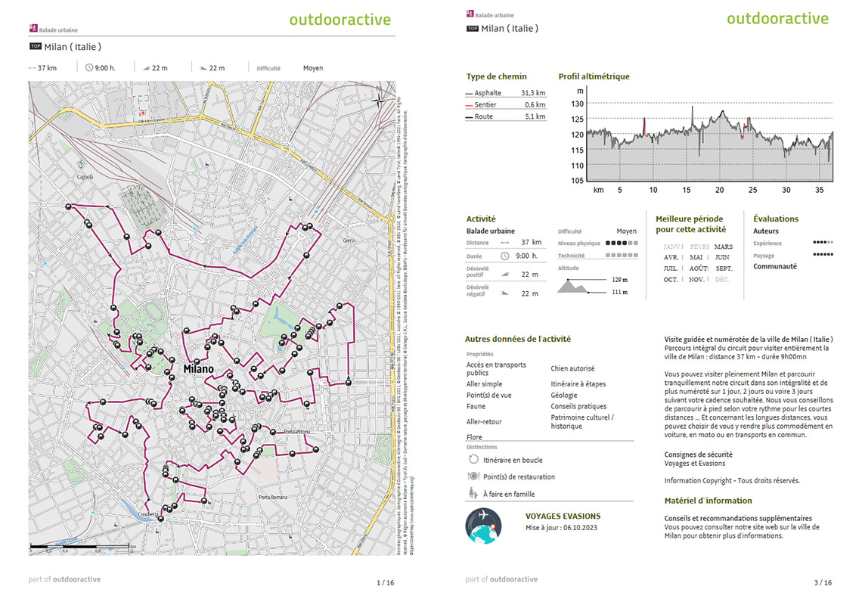Click Conseils pratiques property
The image size is (862, 605).
coord(579,406)
